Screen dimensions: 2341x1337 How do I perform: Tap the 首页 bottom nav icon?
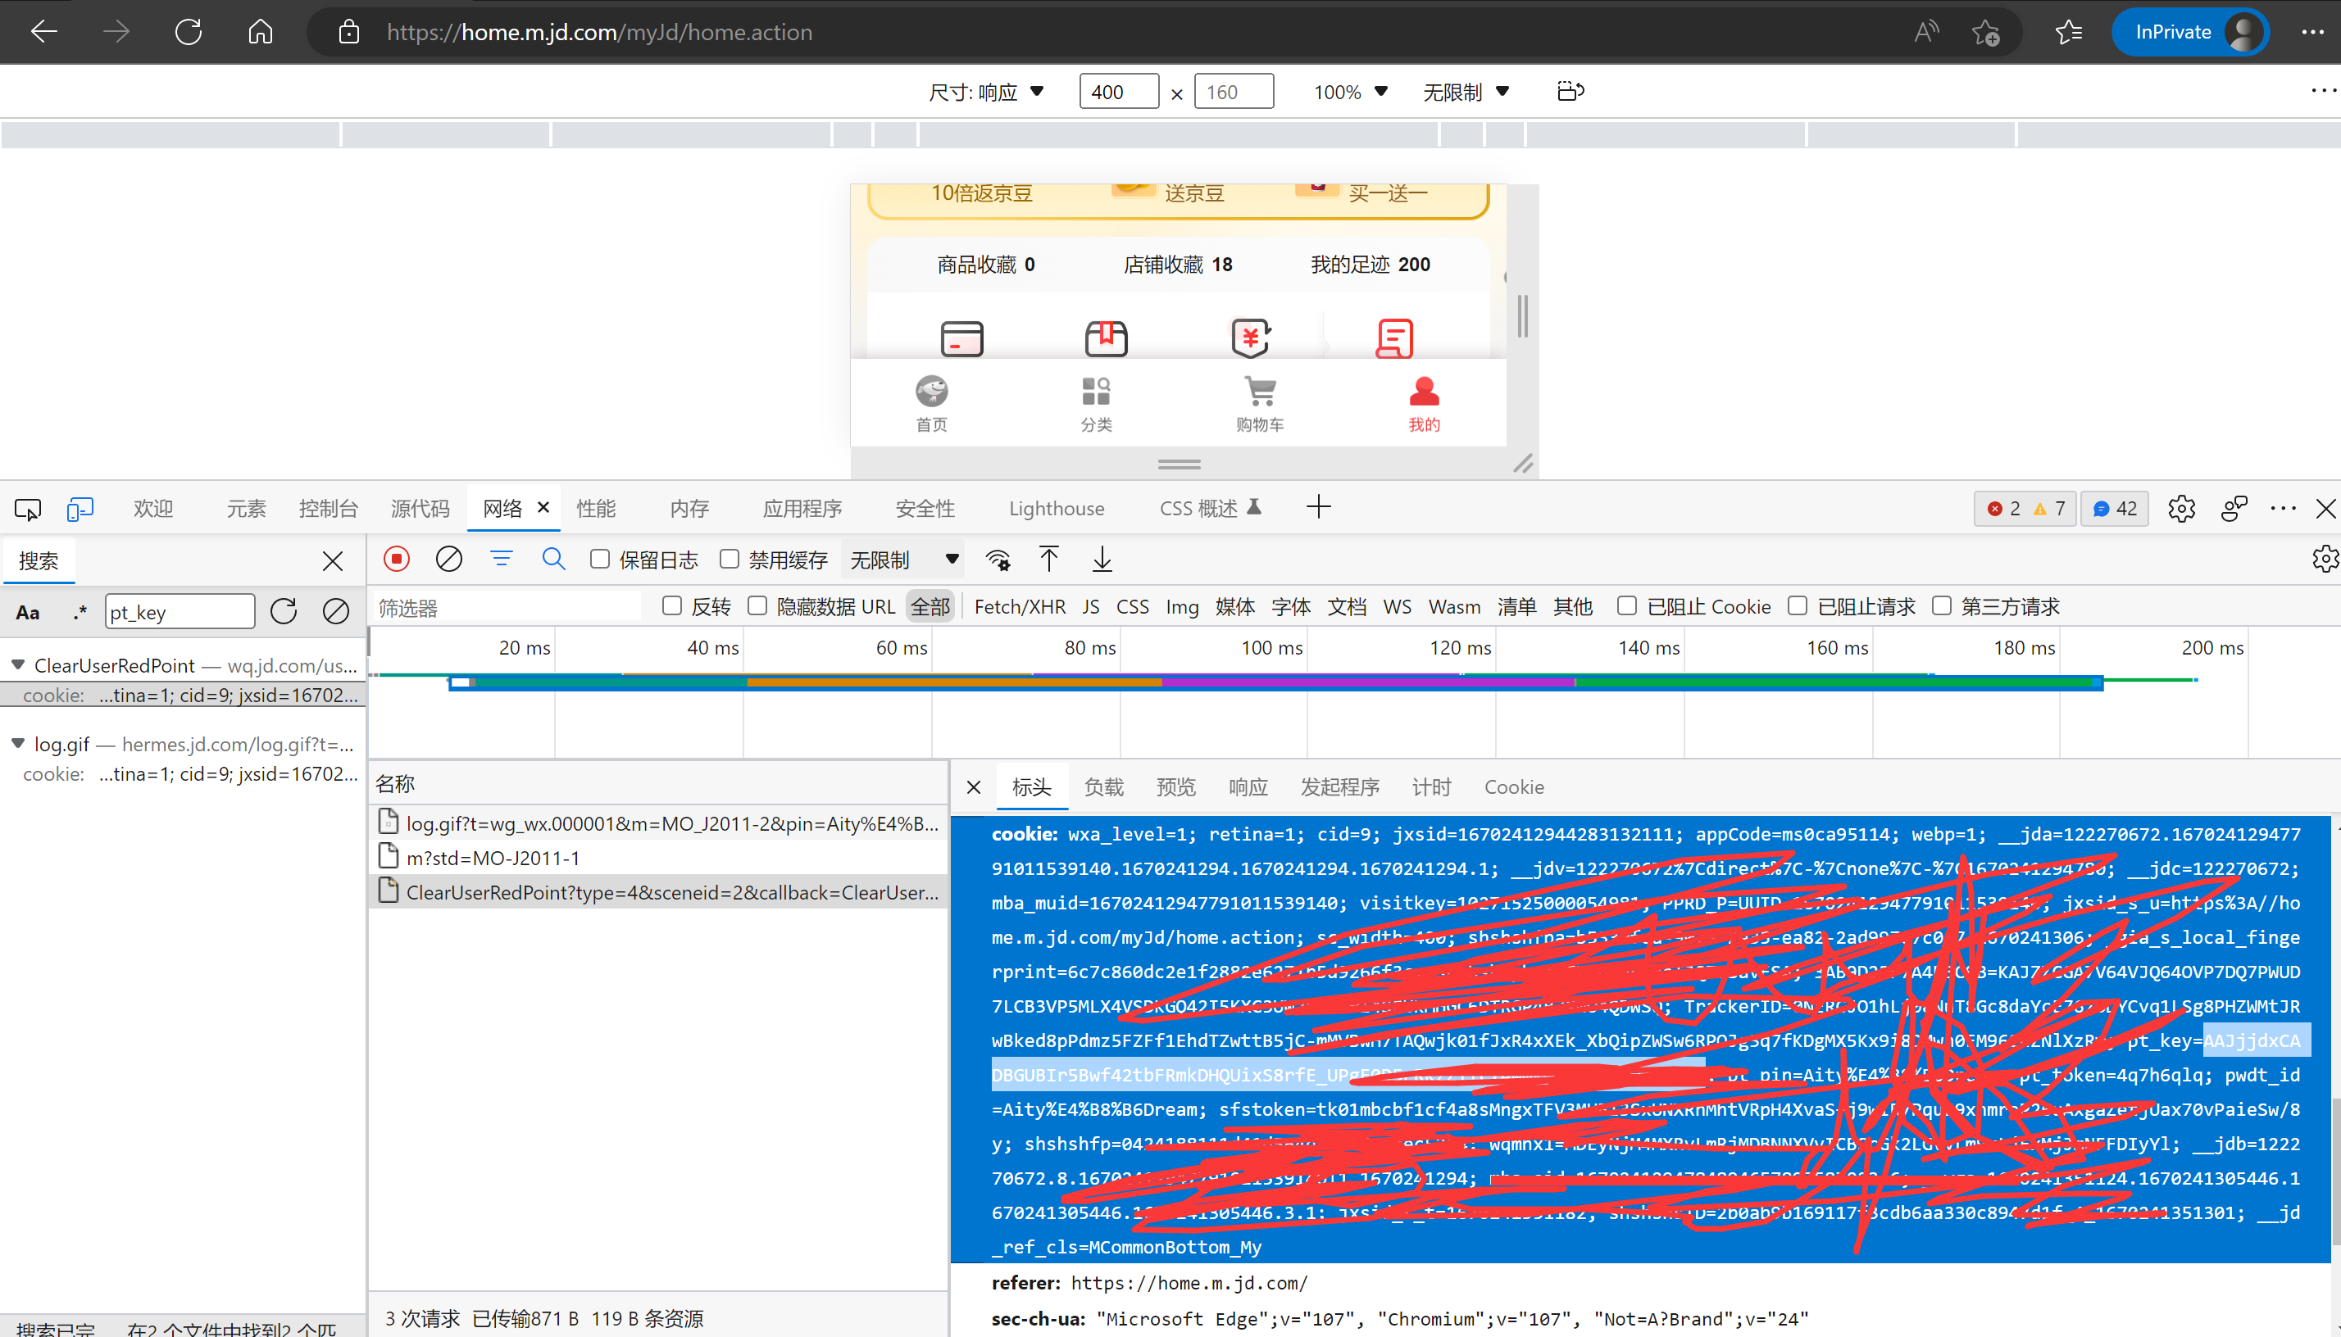932,403
